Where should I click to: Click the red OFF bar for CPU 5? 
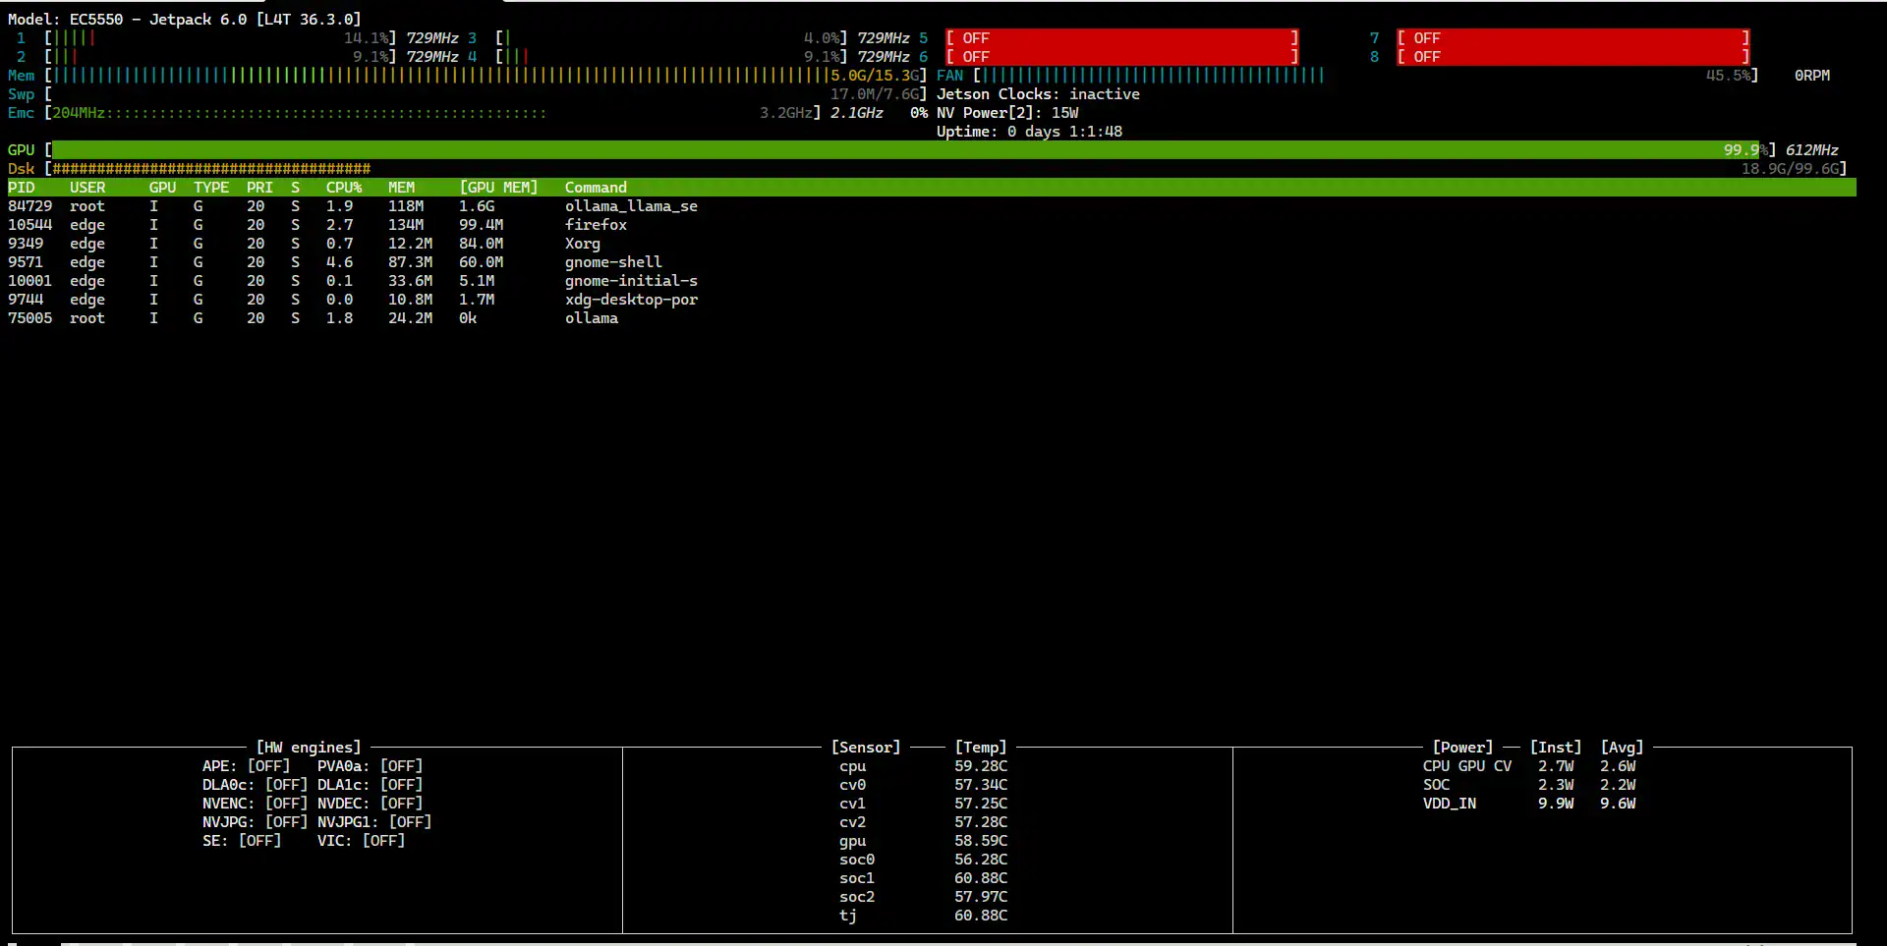(1121, 38)
